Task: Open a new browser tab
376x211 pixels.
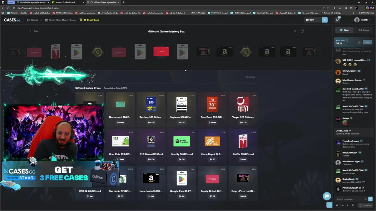Action: (x=123, y=2)
